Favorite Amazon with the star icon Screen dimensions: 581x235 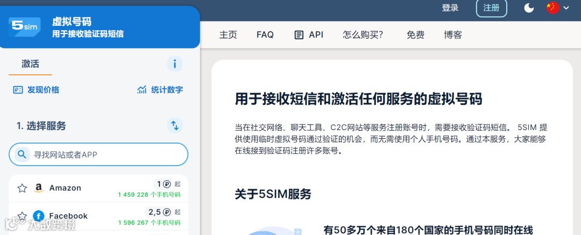[x=22, y=188]
